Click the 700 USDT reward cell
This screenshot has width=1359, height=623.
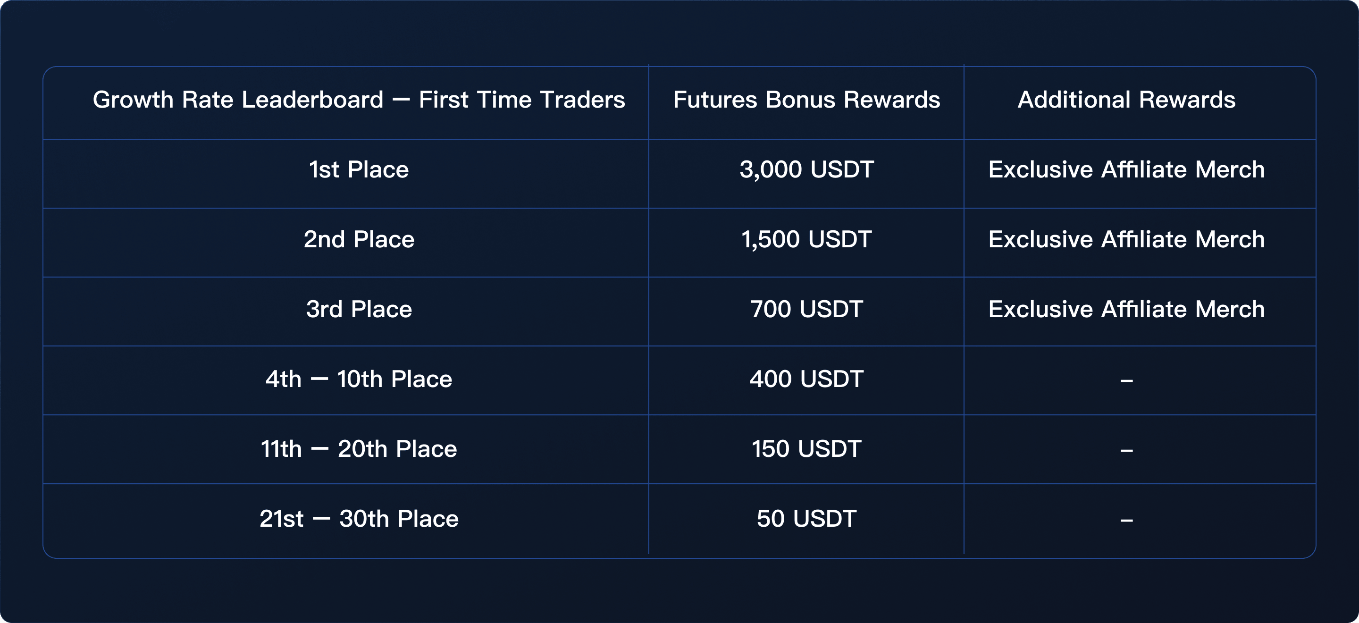[x=806, y=309]
